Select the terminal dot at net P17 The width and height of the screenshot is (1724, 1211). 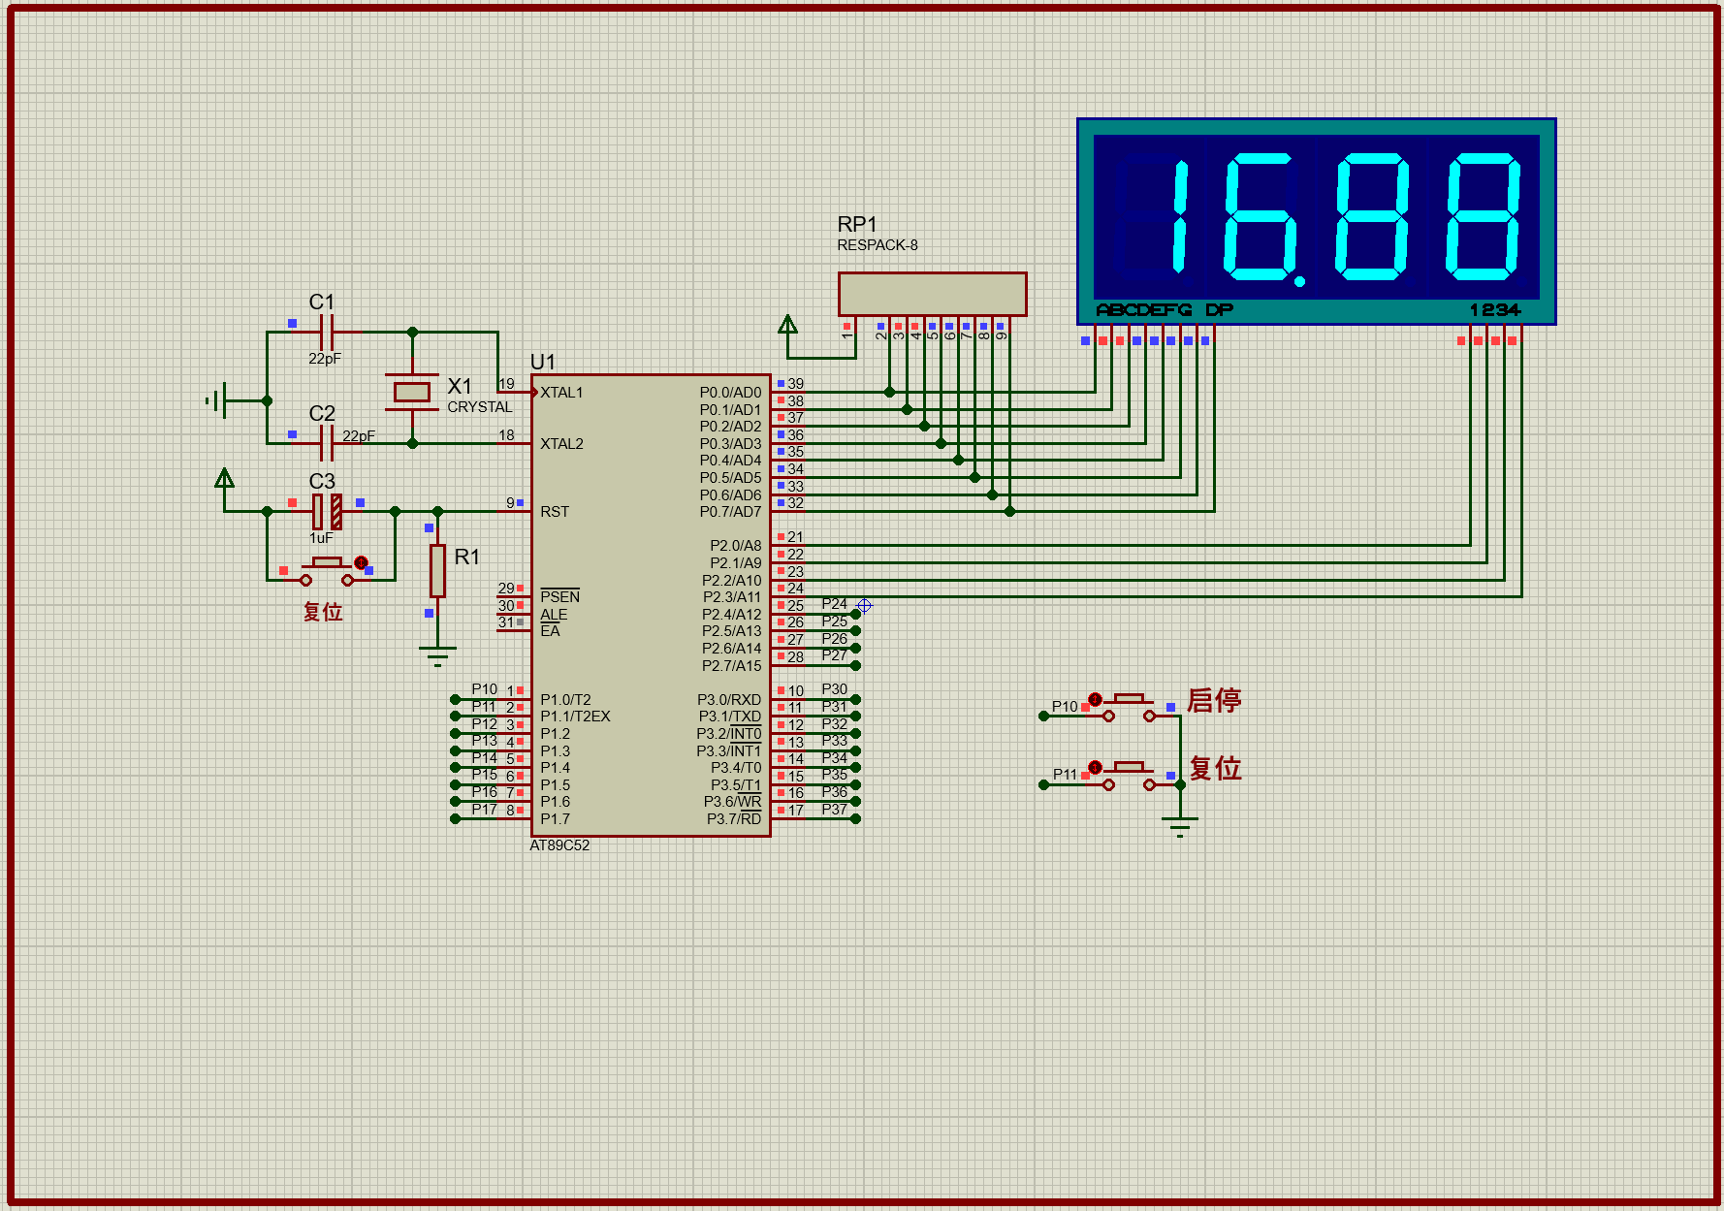(x=455, y=819)
